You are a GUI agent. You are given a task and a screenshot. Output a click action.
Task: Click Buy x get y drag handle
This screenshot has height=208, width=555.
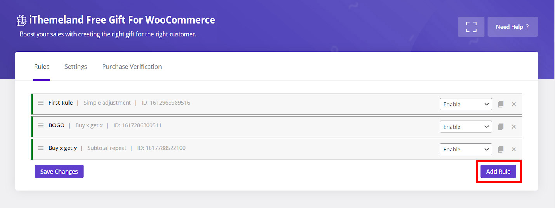[x=41, y=148]
